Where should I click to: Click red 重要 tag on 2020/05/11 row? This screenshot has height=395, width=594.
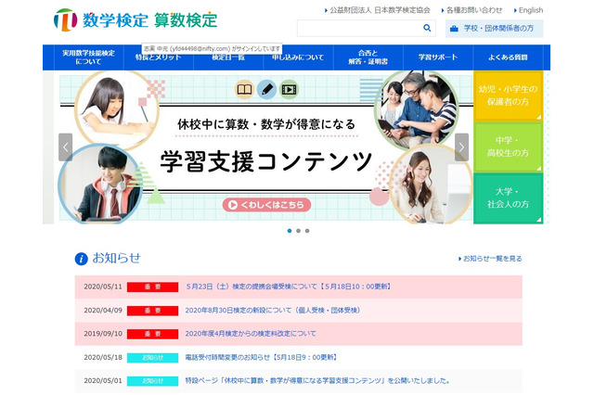point(152,287)
